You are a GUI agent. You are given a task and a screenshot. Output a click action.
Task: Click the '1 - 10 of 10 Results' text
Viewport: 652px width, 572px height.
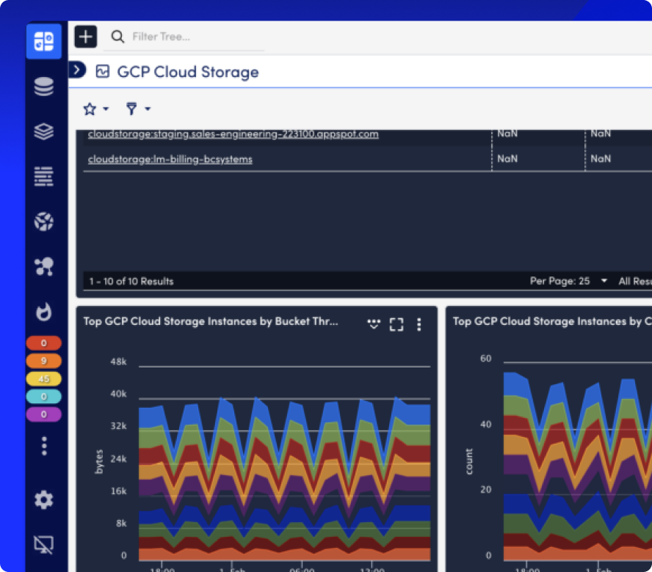(131, 281)
